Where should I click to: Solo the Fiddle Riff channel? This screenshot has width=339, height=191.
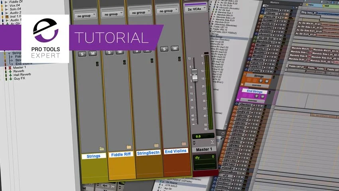click(x=109, y=52)
